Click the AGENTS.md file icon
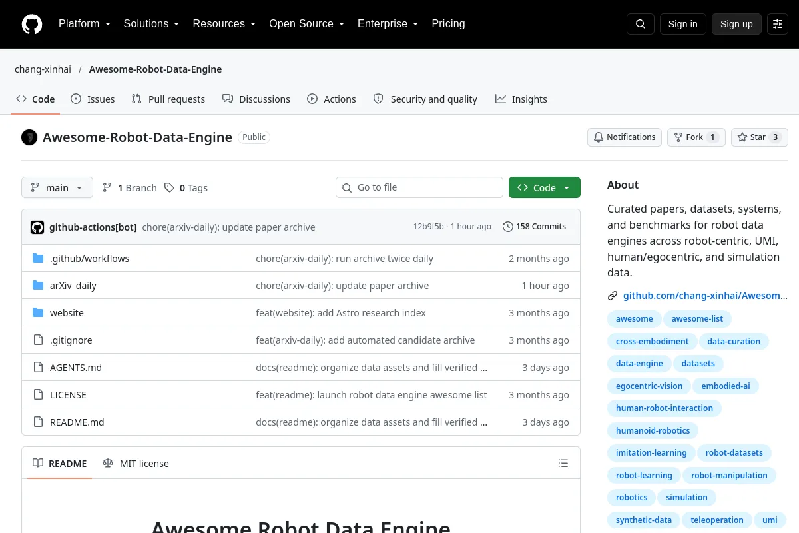This screenshot has height=533, width=799. point(38,368)
